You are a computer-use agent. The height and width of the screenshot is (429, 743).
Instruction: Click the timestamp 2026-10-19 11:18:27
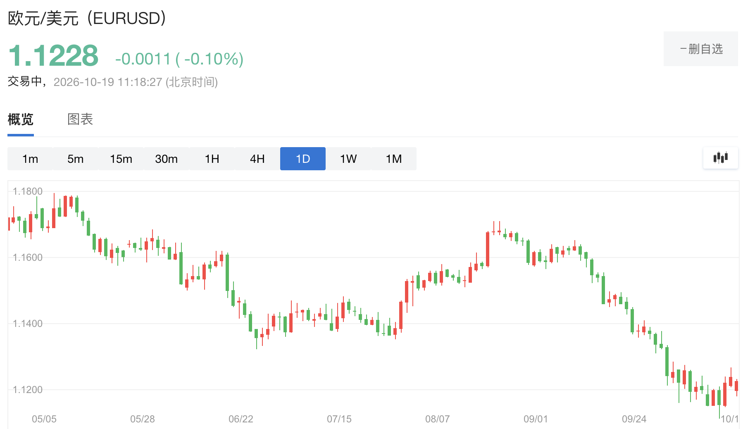[x=107, y=82]
